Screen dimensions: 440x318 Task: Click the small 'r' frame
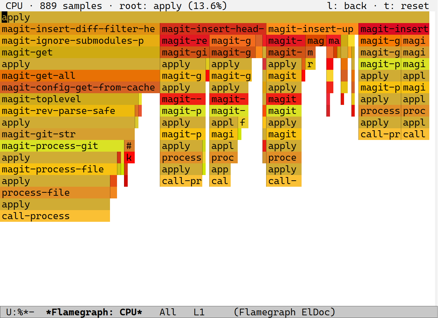tap(311, 64)
